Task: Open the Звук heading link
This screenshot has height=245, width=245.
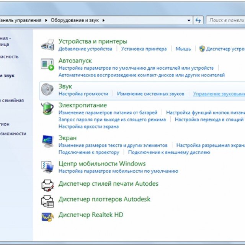Action: pyautogui.click(x=65, y=87)
